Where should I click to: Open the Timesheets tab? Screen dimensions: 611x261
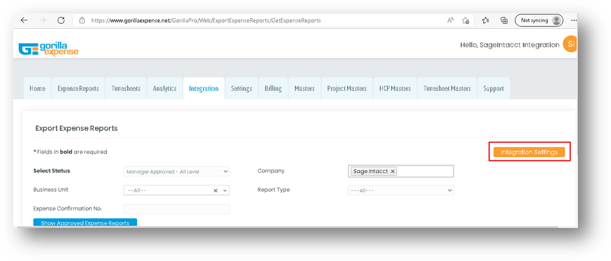[126, 88]
